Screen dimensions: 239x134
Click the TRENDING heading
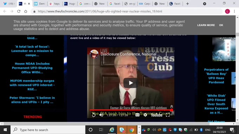click(33, 117)
